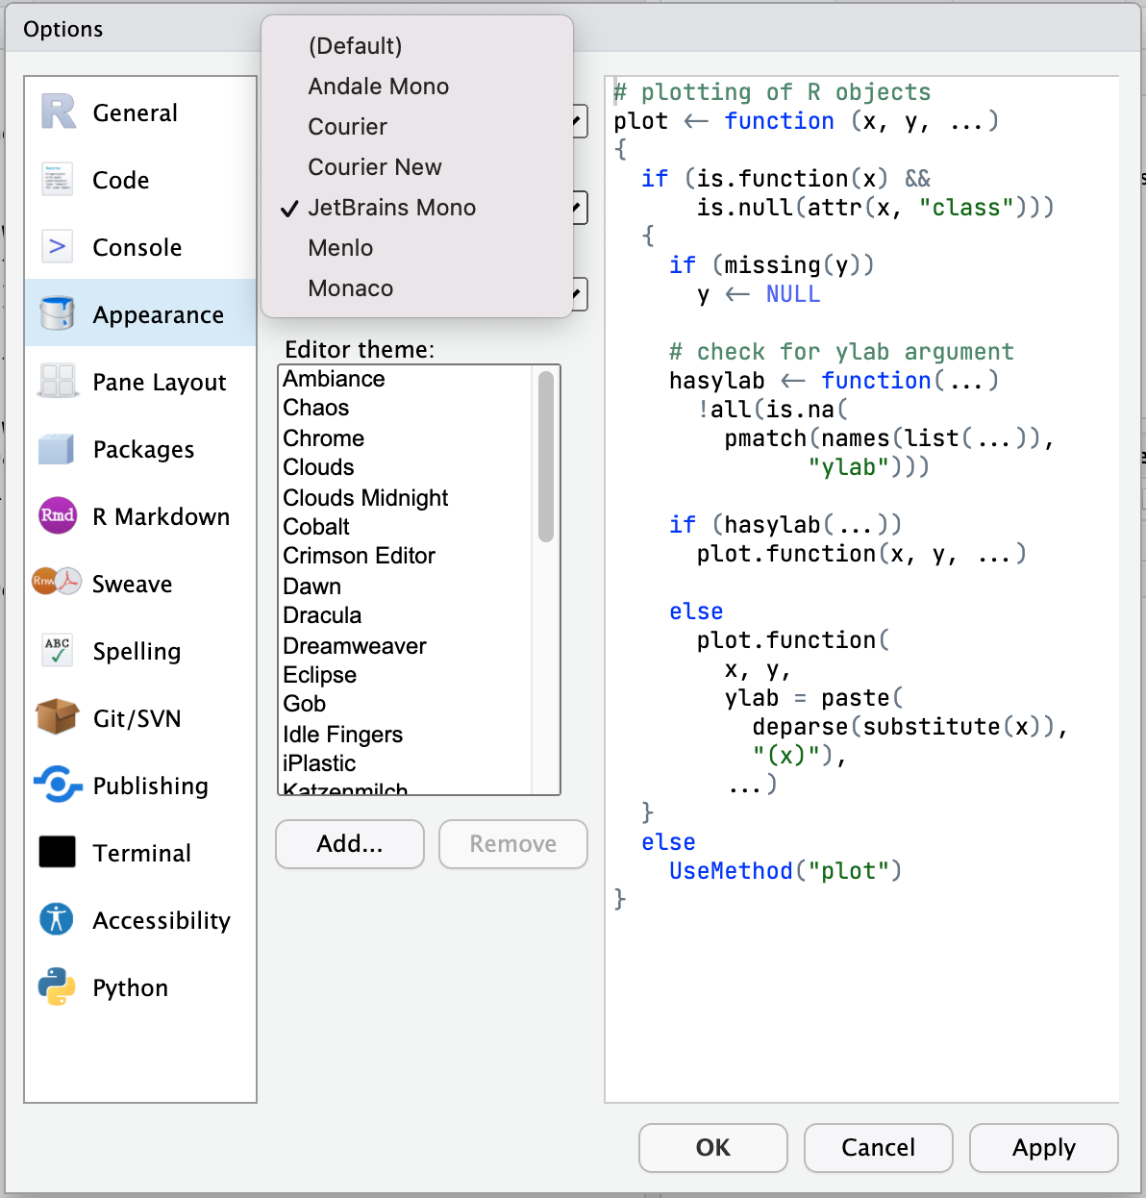Pick Courier from the open font dropdown
This screenshot has width=1146, height=1198.
pyautogui.click(x=347, y=126)
